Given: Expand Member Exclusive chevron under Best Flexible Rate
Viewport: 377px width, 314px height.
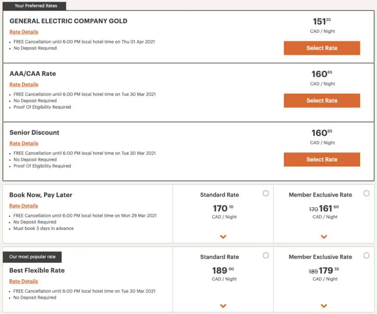Looking at the screenshot, I should pos(324,306).
